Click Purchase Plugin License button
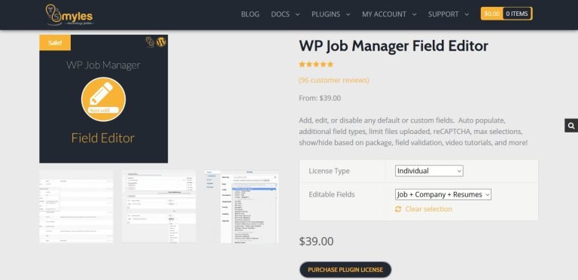 (345, 269)
